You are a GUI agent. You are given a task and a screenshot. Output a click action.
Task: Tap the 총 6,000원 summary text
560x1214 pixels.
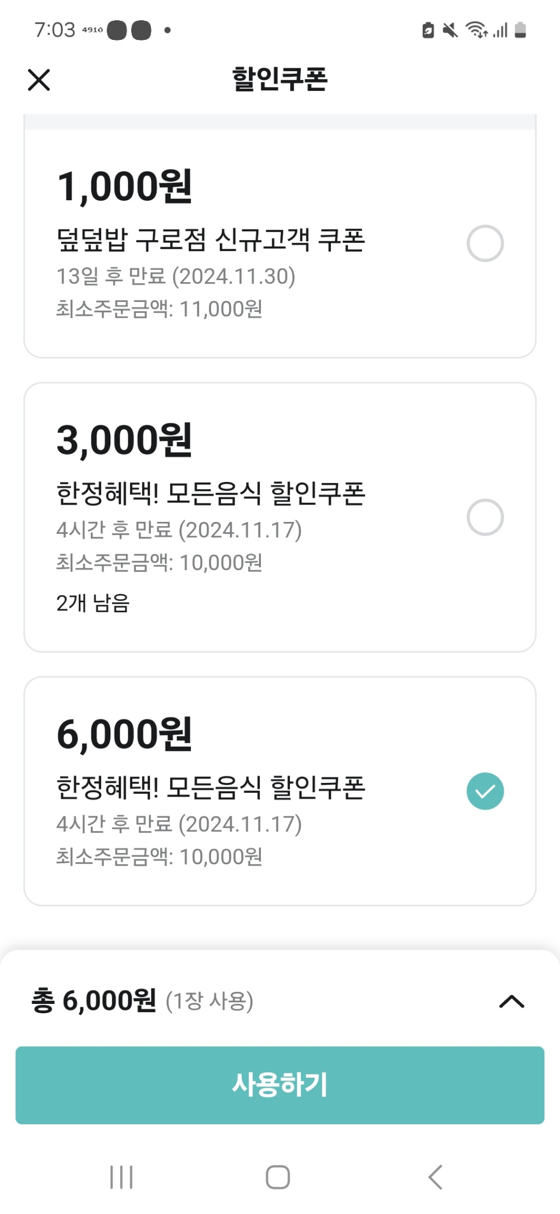click(x=94, y=1001)
